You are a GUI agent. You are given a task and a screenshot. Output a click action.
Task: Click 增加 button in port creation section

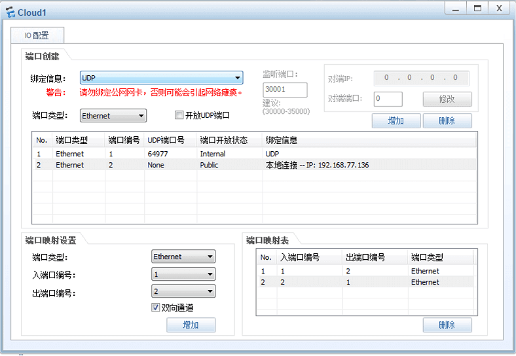(396, 121)
